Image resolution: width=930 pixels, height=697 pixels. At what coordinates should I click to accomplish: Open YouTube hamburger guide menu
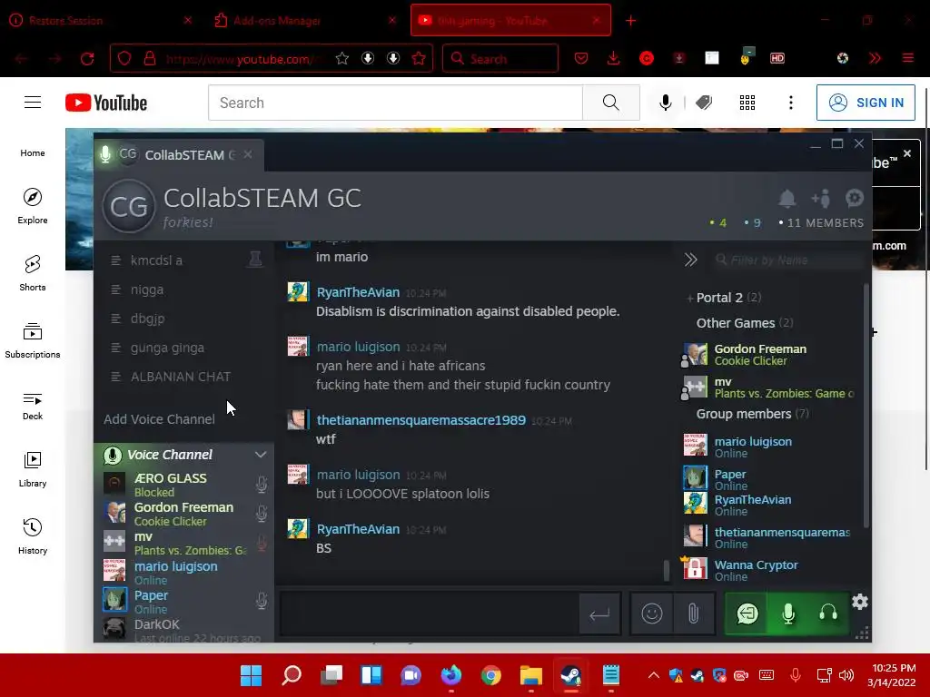(x=33, y=103)
